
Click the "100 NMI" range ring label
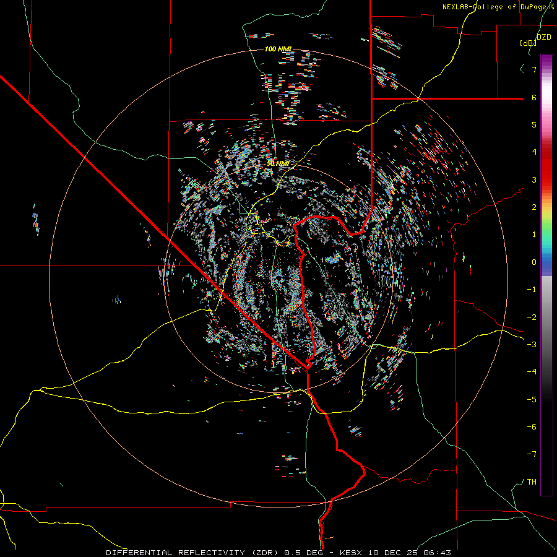pyautogui.click(x=278, y=49)
